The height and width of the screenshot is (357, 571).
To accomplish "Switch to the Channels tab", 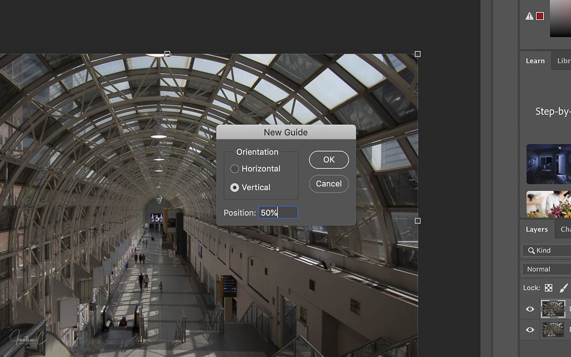I will (x=565, y=229).
